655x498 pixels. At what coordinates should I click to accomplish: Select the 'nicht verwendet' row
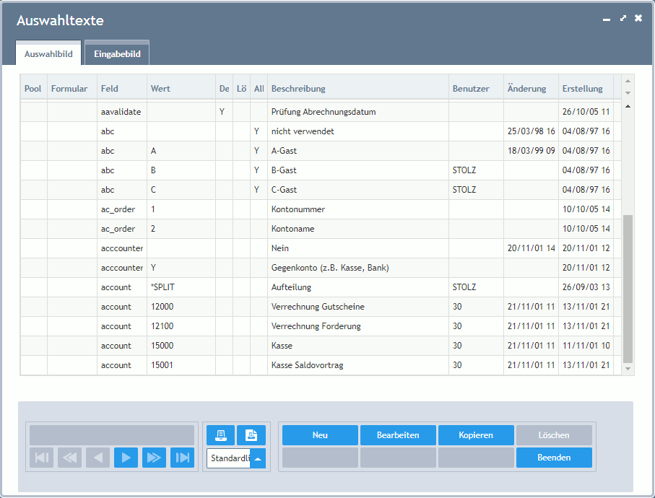tap(321, 131)
